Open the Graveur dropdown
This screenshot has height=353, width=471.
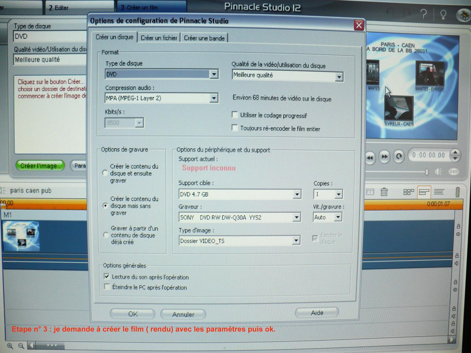pos(297,217)
